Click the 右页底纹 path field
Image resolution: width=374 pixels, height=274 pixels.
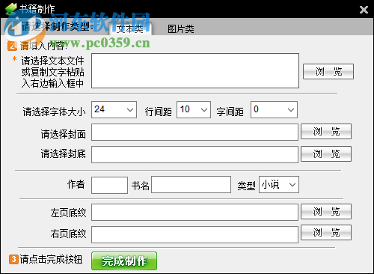click(x=194, y=234)
